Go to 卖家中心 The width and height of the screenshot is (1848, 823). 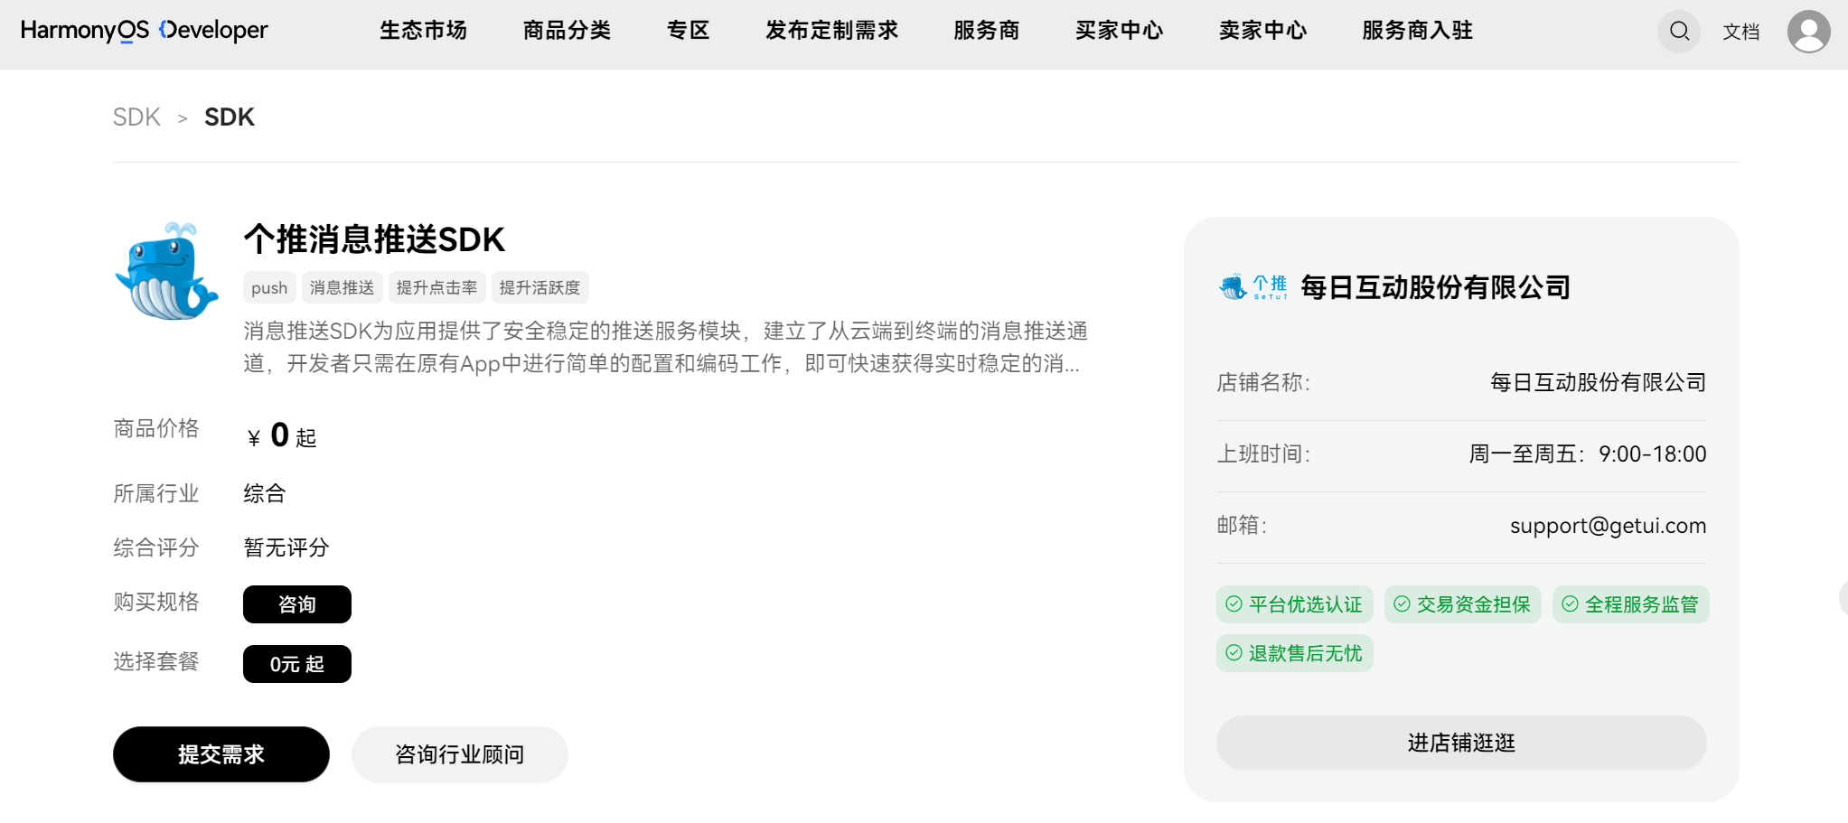pos(1262,31)
